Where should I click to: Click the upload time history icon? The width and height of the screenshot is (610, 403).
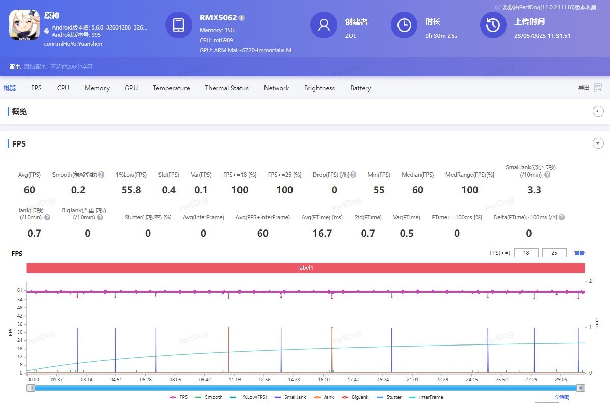point(493,25)
